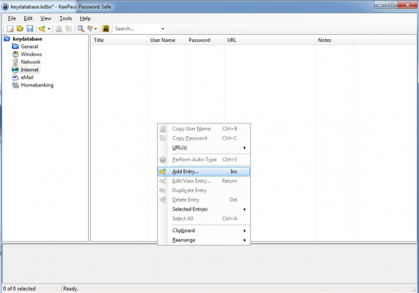The image size is (419, 293).
Task: Click the Copy User Name toolbar icon
Action: click(x=59, y=29)
